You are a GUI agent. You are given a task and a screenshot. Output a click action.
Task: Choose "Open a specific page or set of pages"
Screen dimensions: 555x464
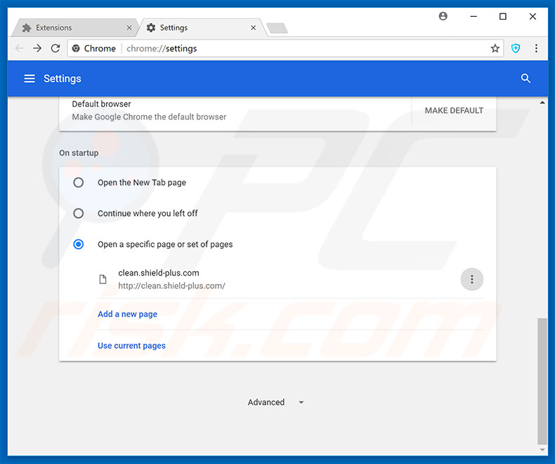point(79,245)
